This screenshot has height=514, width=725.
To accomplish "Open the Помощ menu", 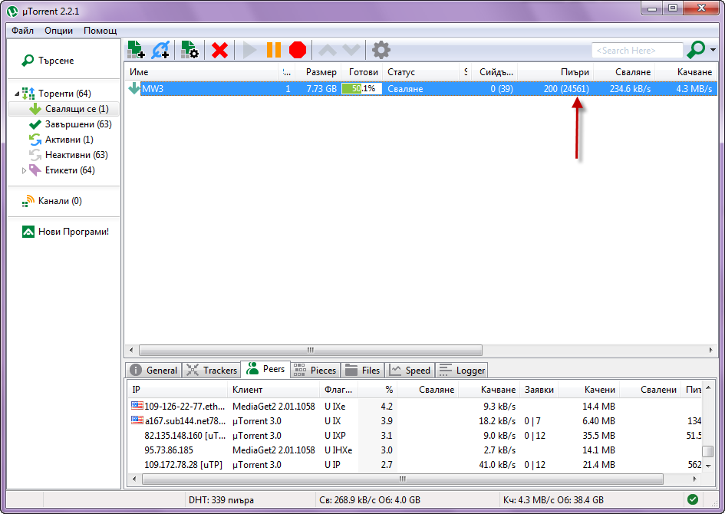I will pyautogui.click(x=100, y=31).
